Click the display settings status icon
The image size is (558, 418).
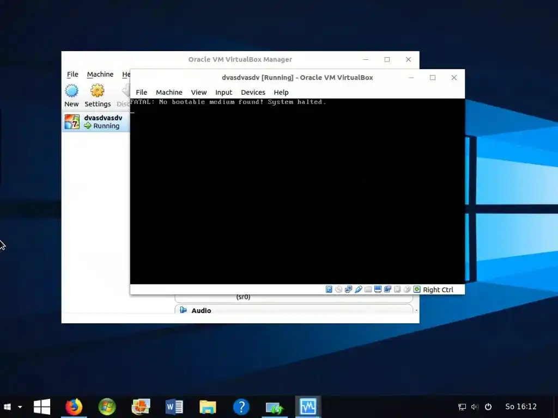[378, 290]
